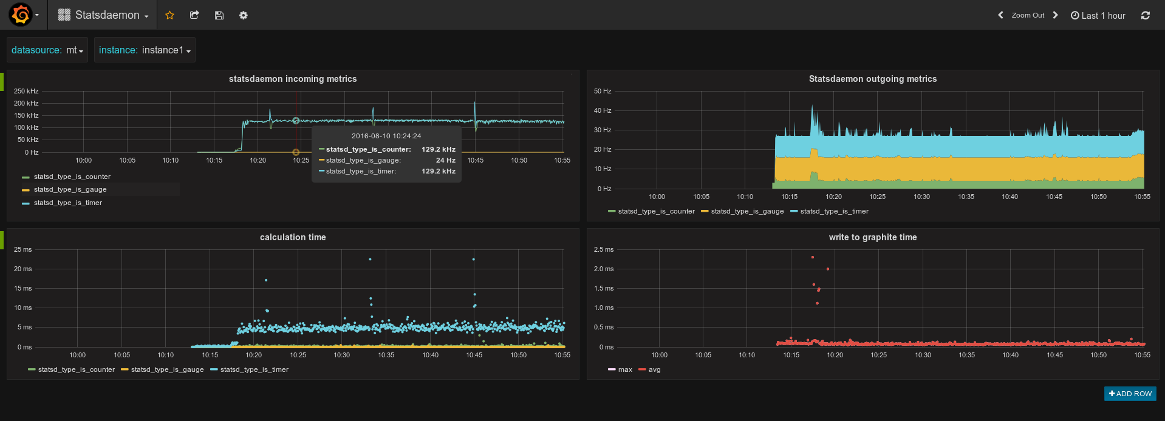
Task: Open dashboard settings gear icon
Action: (244, 15)
